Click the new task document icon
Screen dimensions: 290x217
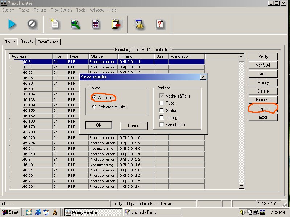point(55,24)
